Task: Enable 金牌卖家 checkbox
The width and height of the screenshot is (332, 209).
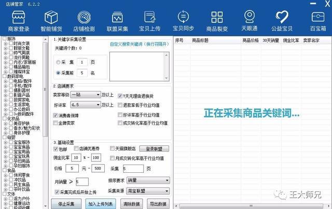Action: click(x=56, y=123)
